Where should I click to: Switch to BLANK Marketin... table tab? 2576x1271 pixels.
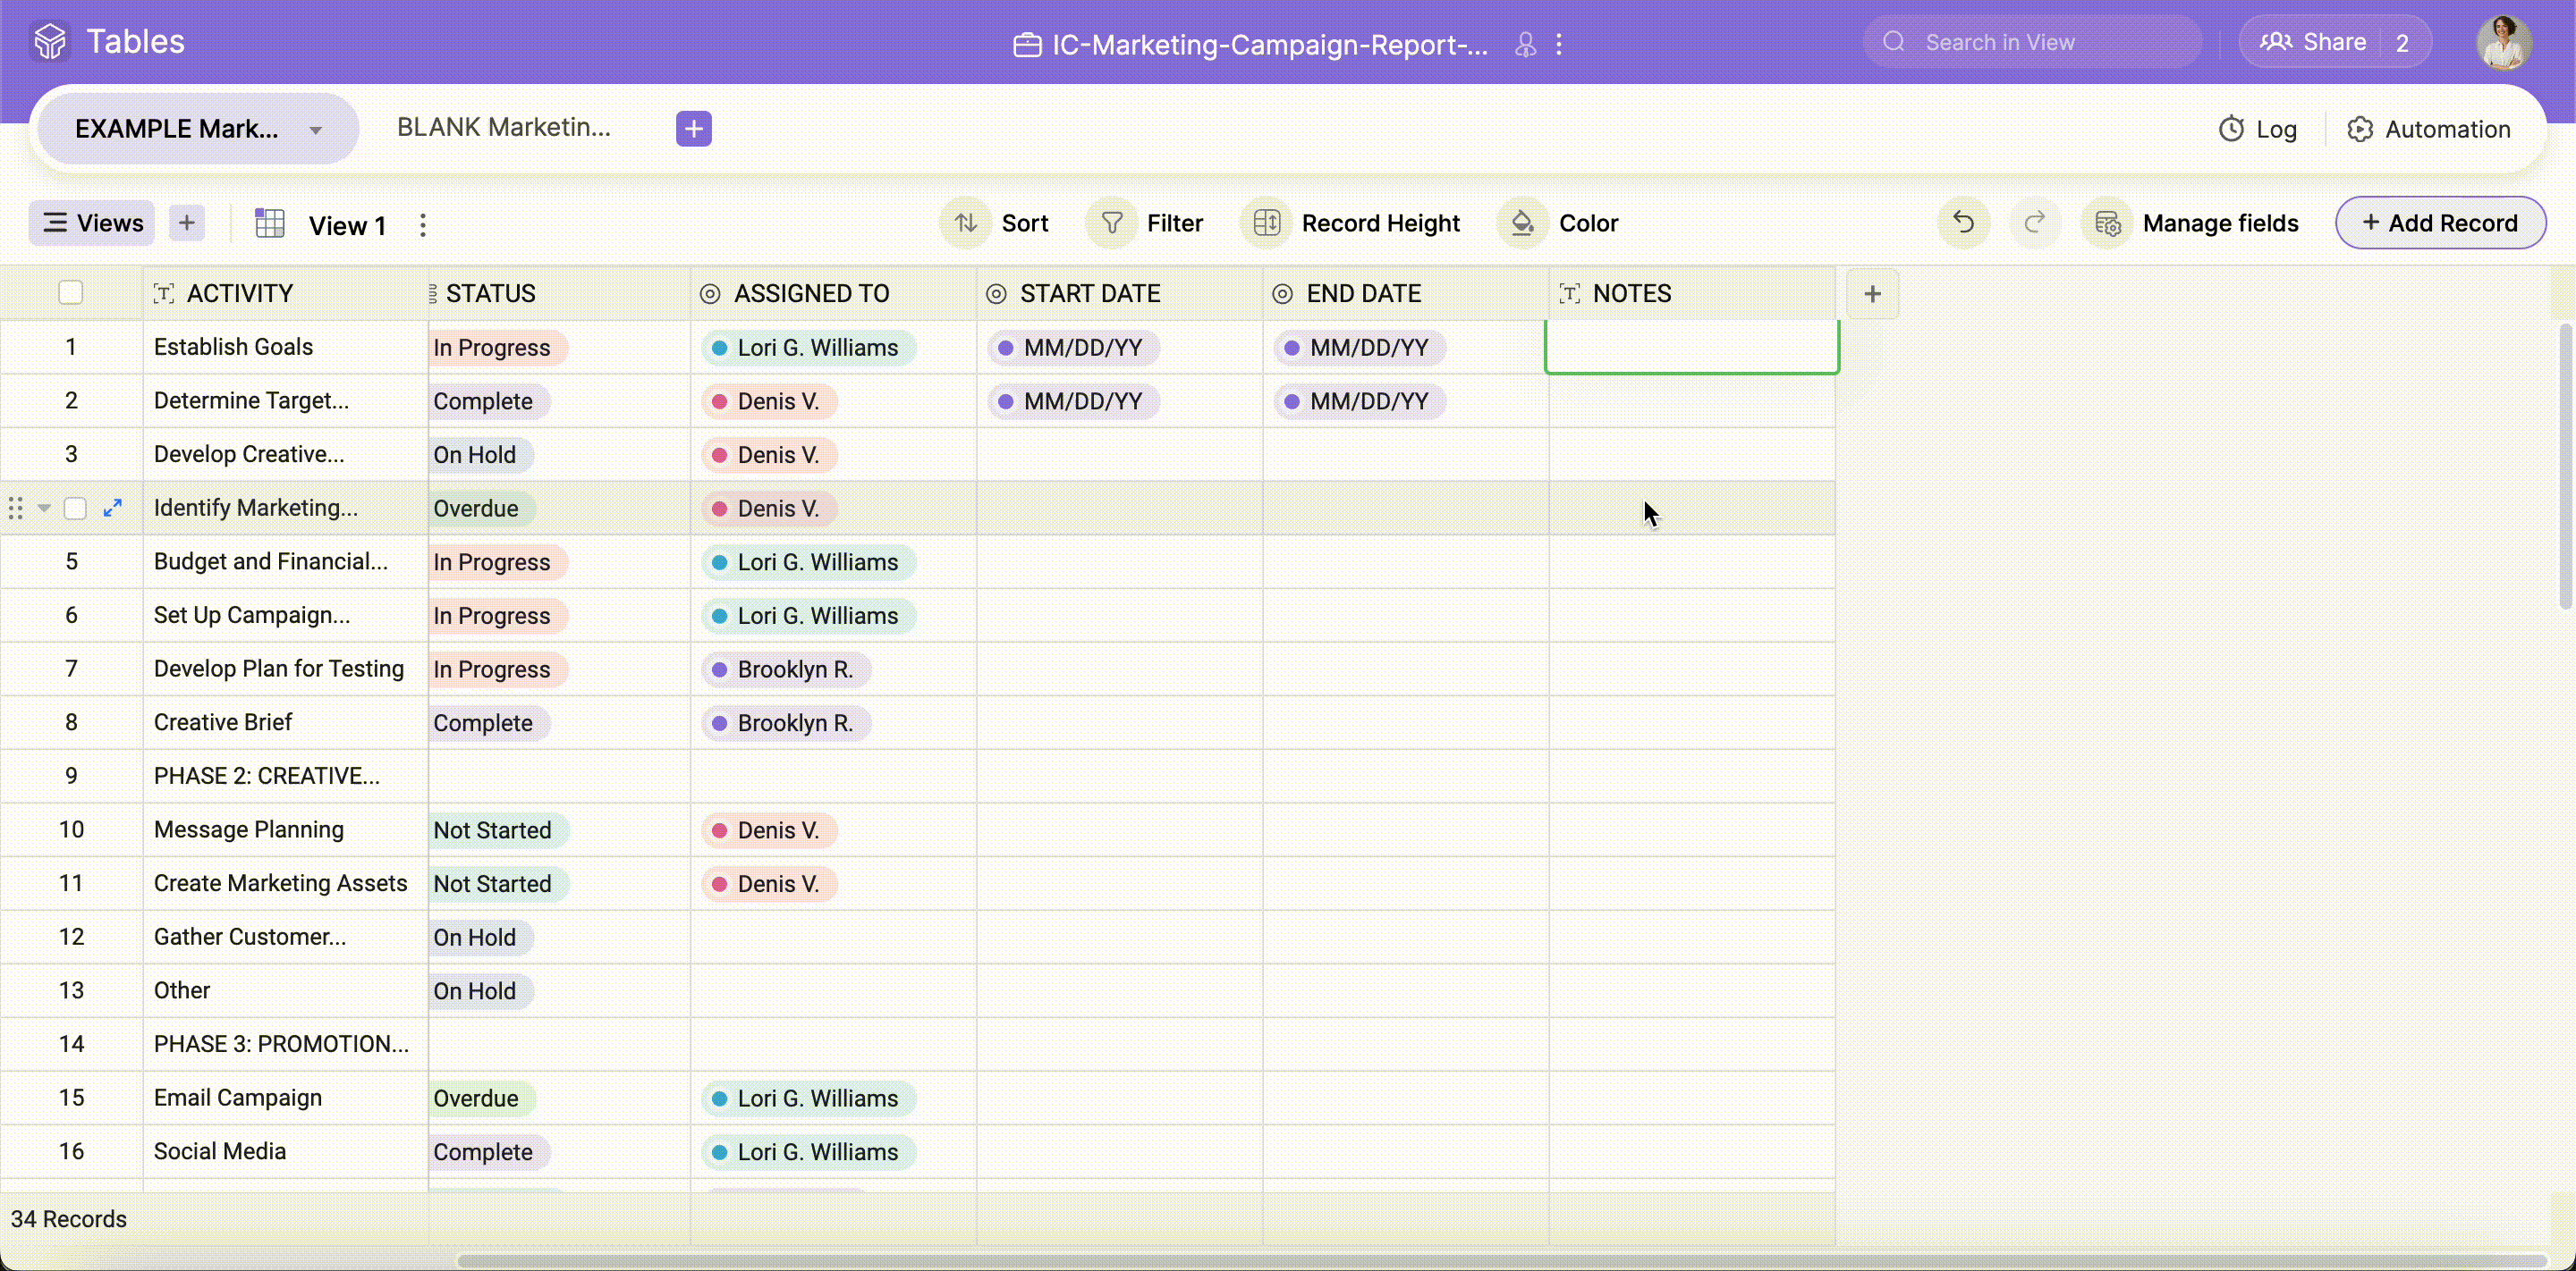click(x=503, y=128)
